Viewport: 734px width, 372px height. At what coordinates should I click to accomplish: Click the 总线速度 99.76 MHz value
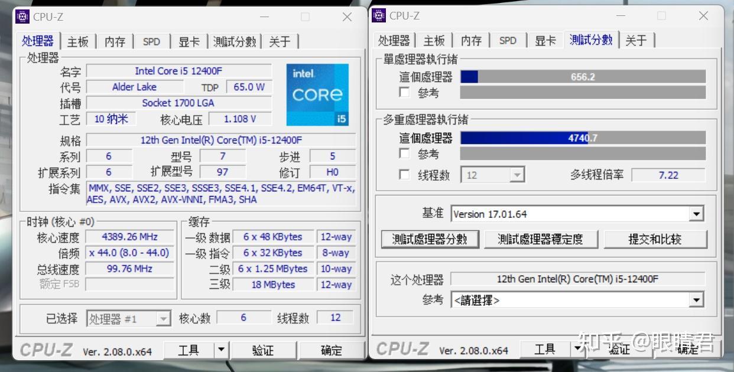[130, 269]
